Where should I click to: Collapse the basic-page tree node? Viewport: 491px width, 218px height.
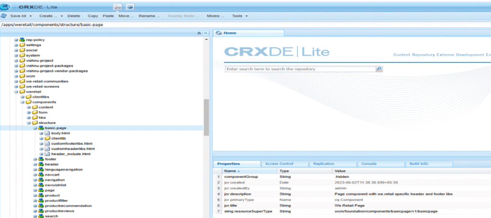point(35,128)
